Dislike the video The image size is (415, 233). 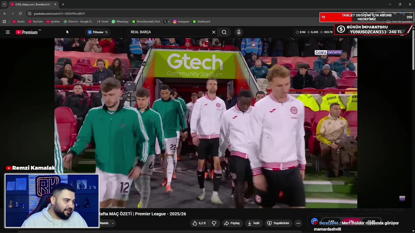tap(214, 223)
